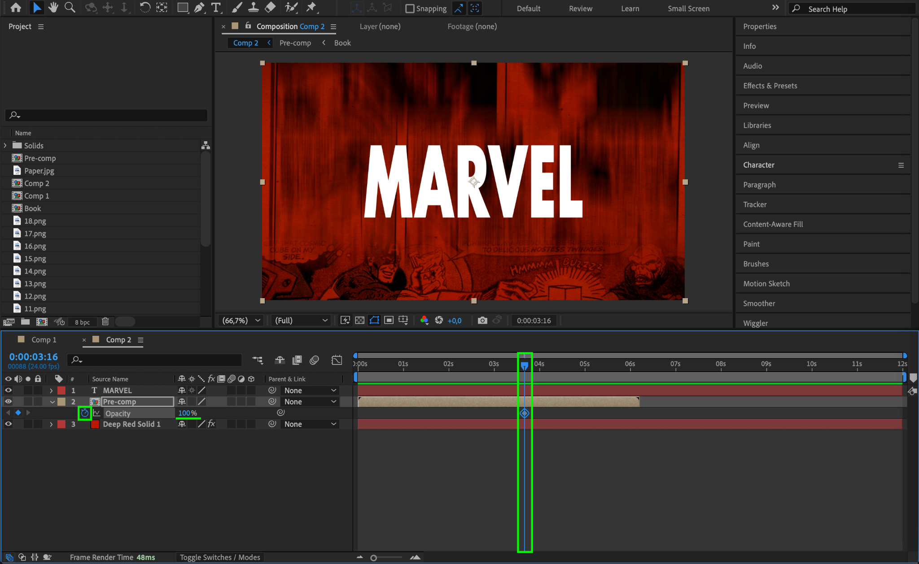Click the Deep Red Solid color swatch
919x564 pixels.
[x=95, y=424]
